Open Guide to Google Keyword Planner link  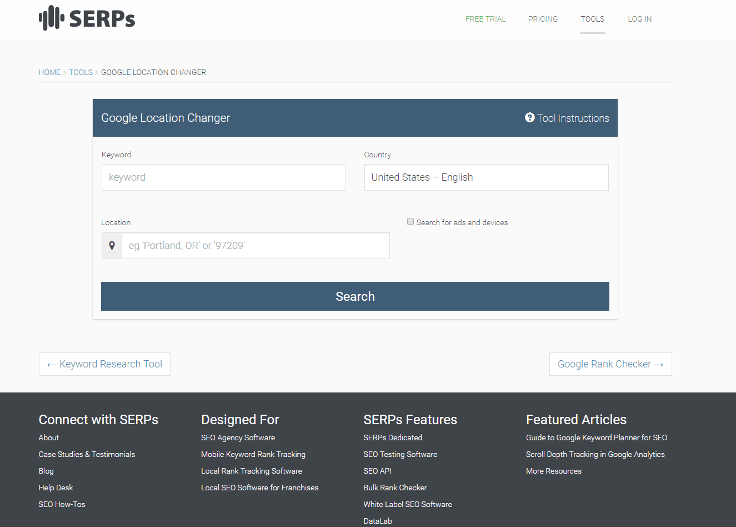(597, 437)
